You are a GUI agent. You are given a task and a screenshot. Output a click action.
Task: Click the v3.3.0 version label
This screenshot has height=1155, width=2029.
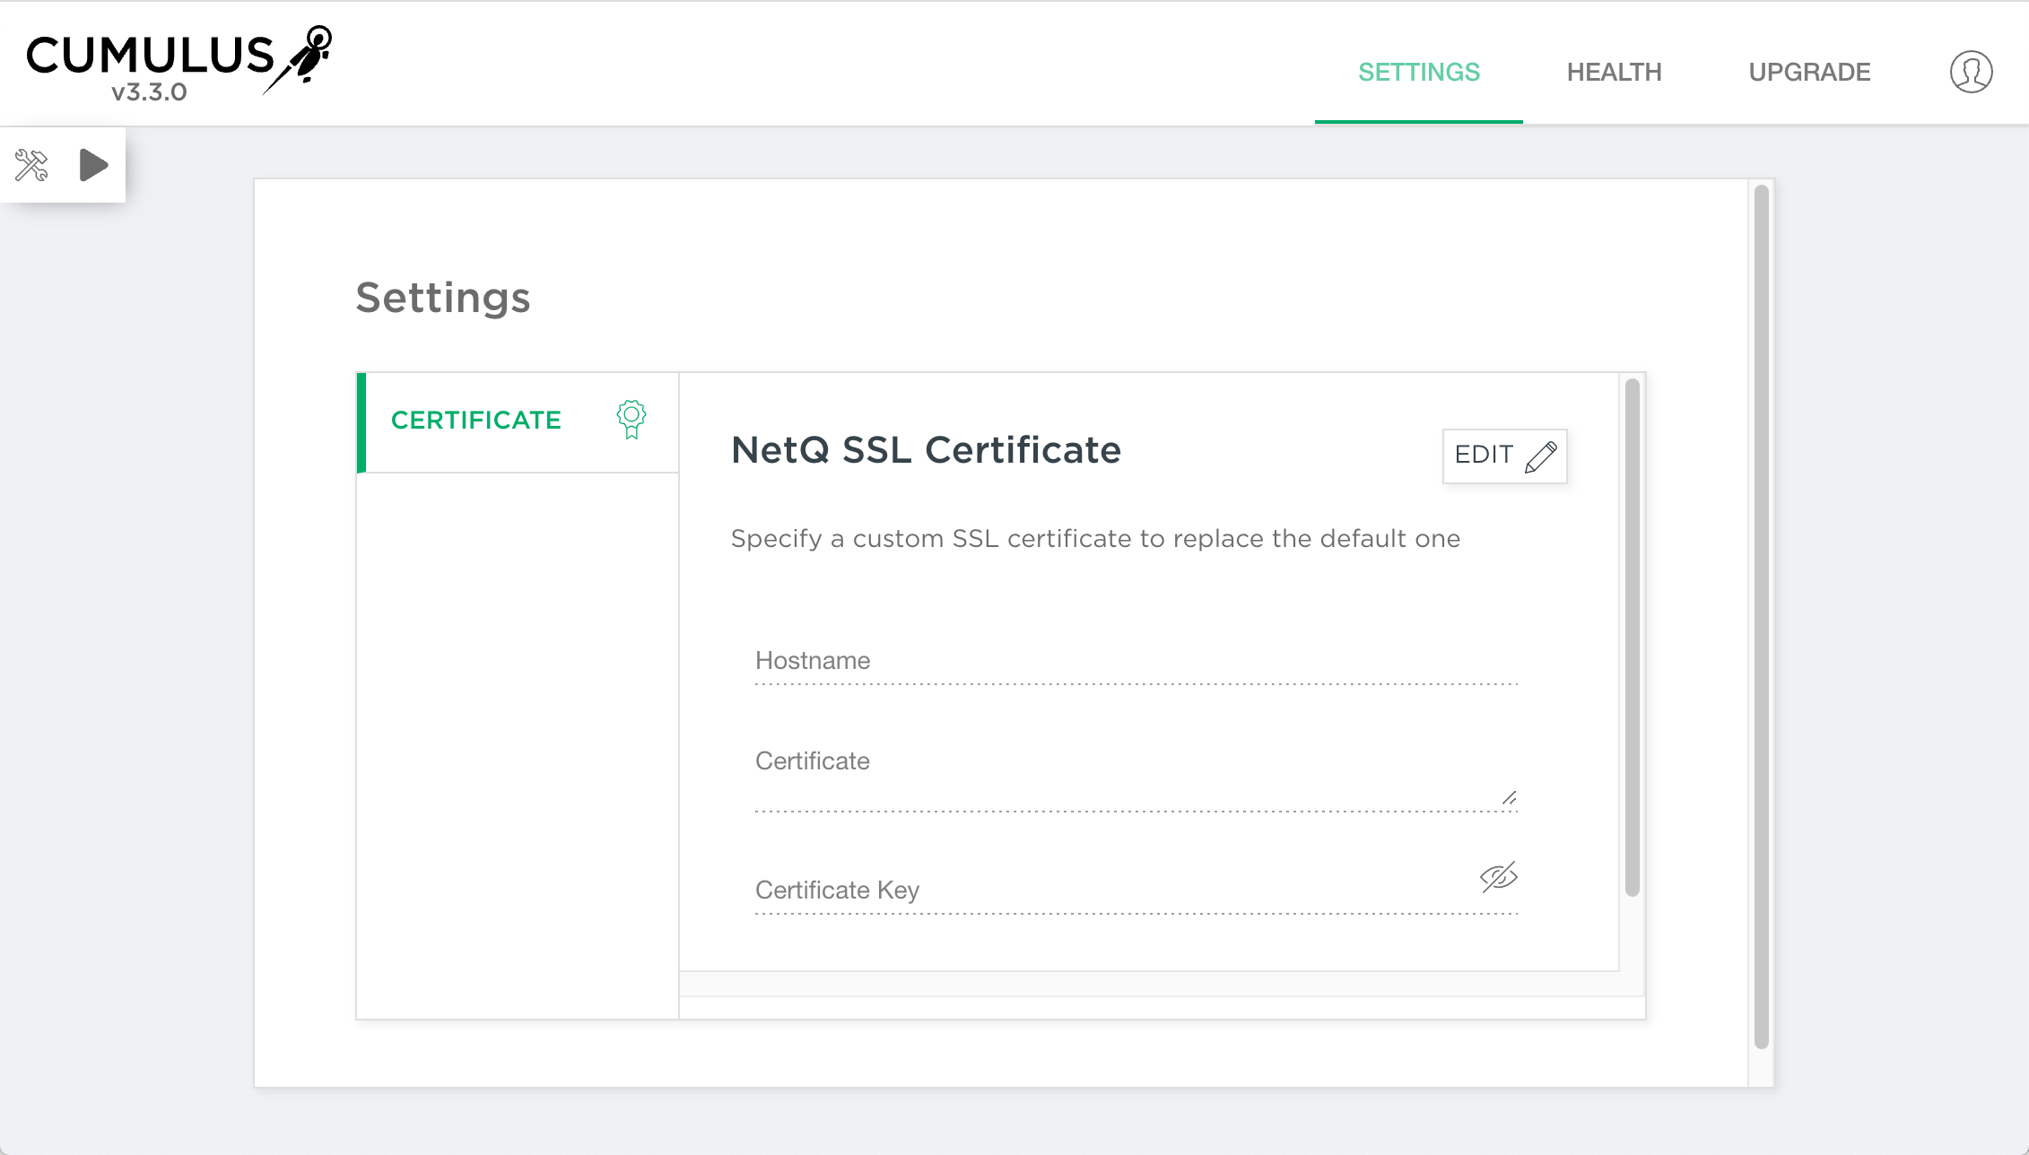click(x=149, y=92)
